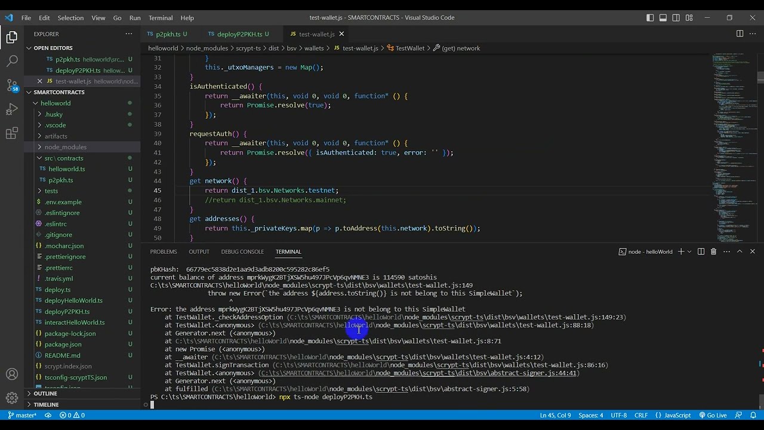This screenshot has width=764, height=430.
Task: Click the feedback icon in status bar
Action: tap(739, 415)
